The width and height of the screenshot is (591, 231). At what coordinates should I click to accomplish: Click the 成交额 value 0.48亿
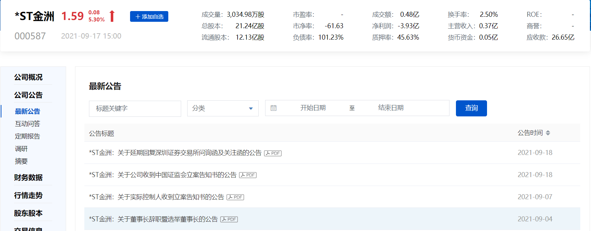coord(409,15)
